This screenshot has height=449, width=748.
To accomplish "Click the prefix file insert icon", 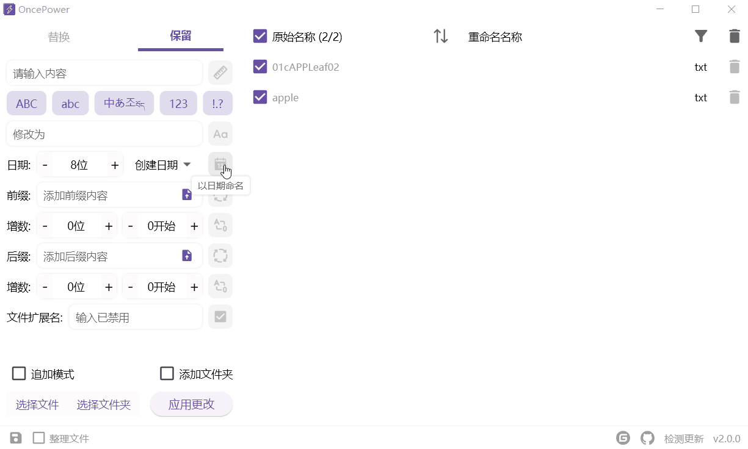I will [x=187, y=194].
